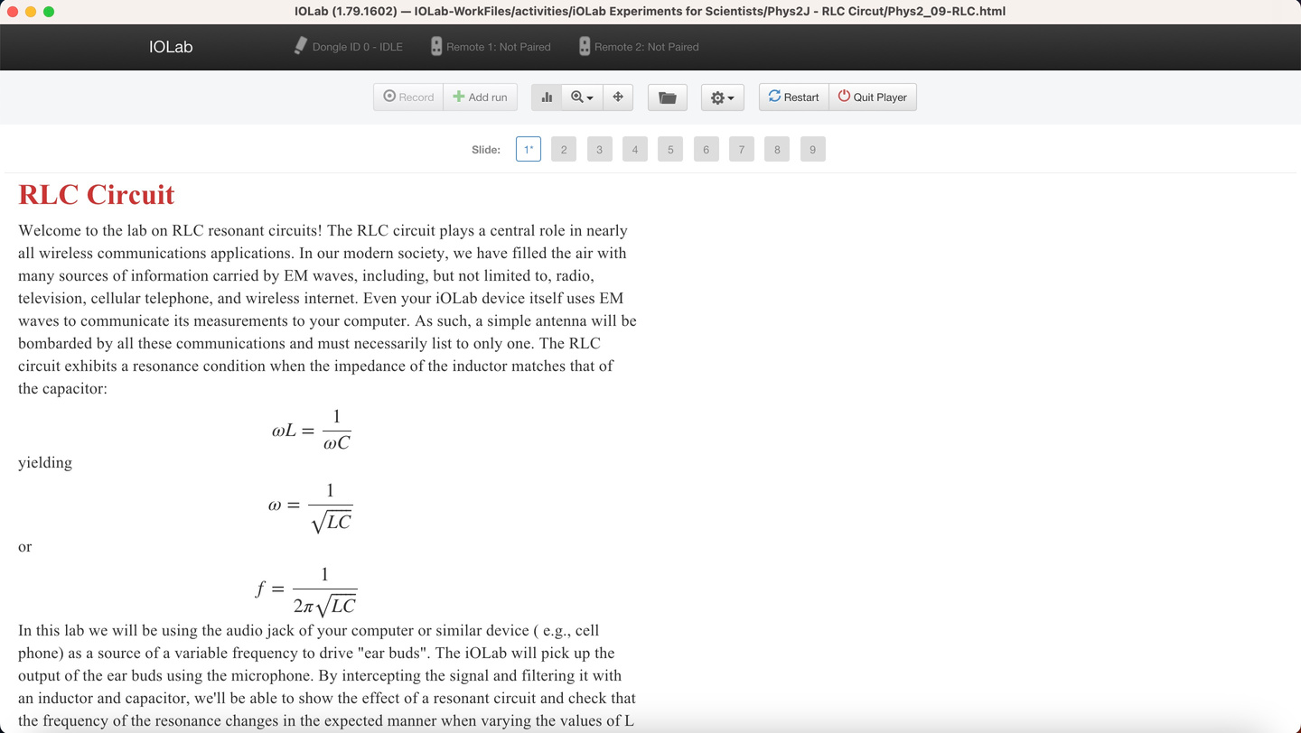1301x733 pixels.
Task: Go to slide 5
Action: click(670, 150)
